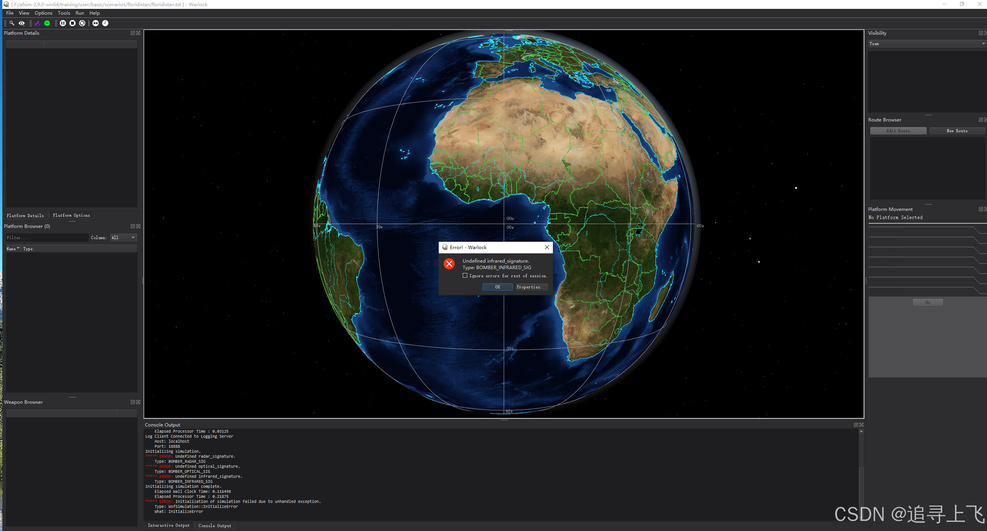
Task: Restart the simulation with the circular arrows icon
Action: click(x=82, y=23)
